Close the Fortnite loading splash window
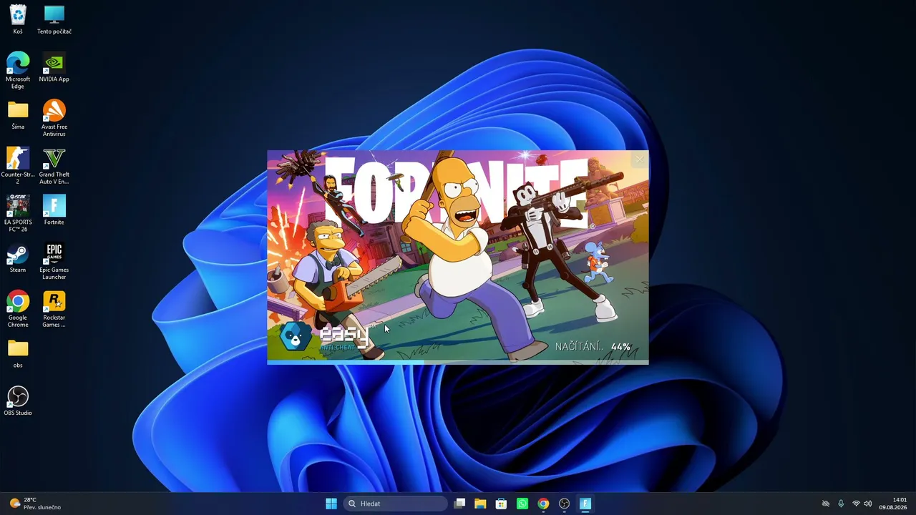This screenshot has width=916, height=515. pos(639,160)
